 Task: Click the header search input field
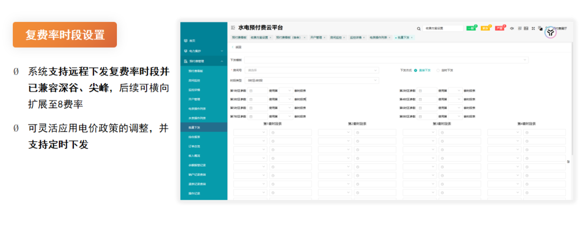pos(443,28)
